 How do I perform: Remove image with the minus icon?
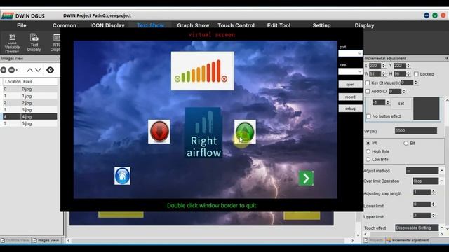12,70
